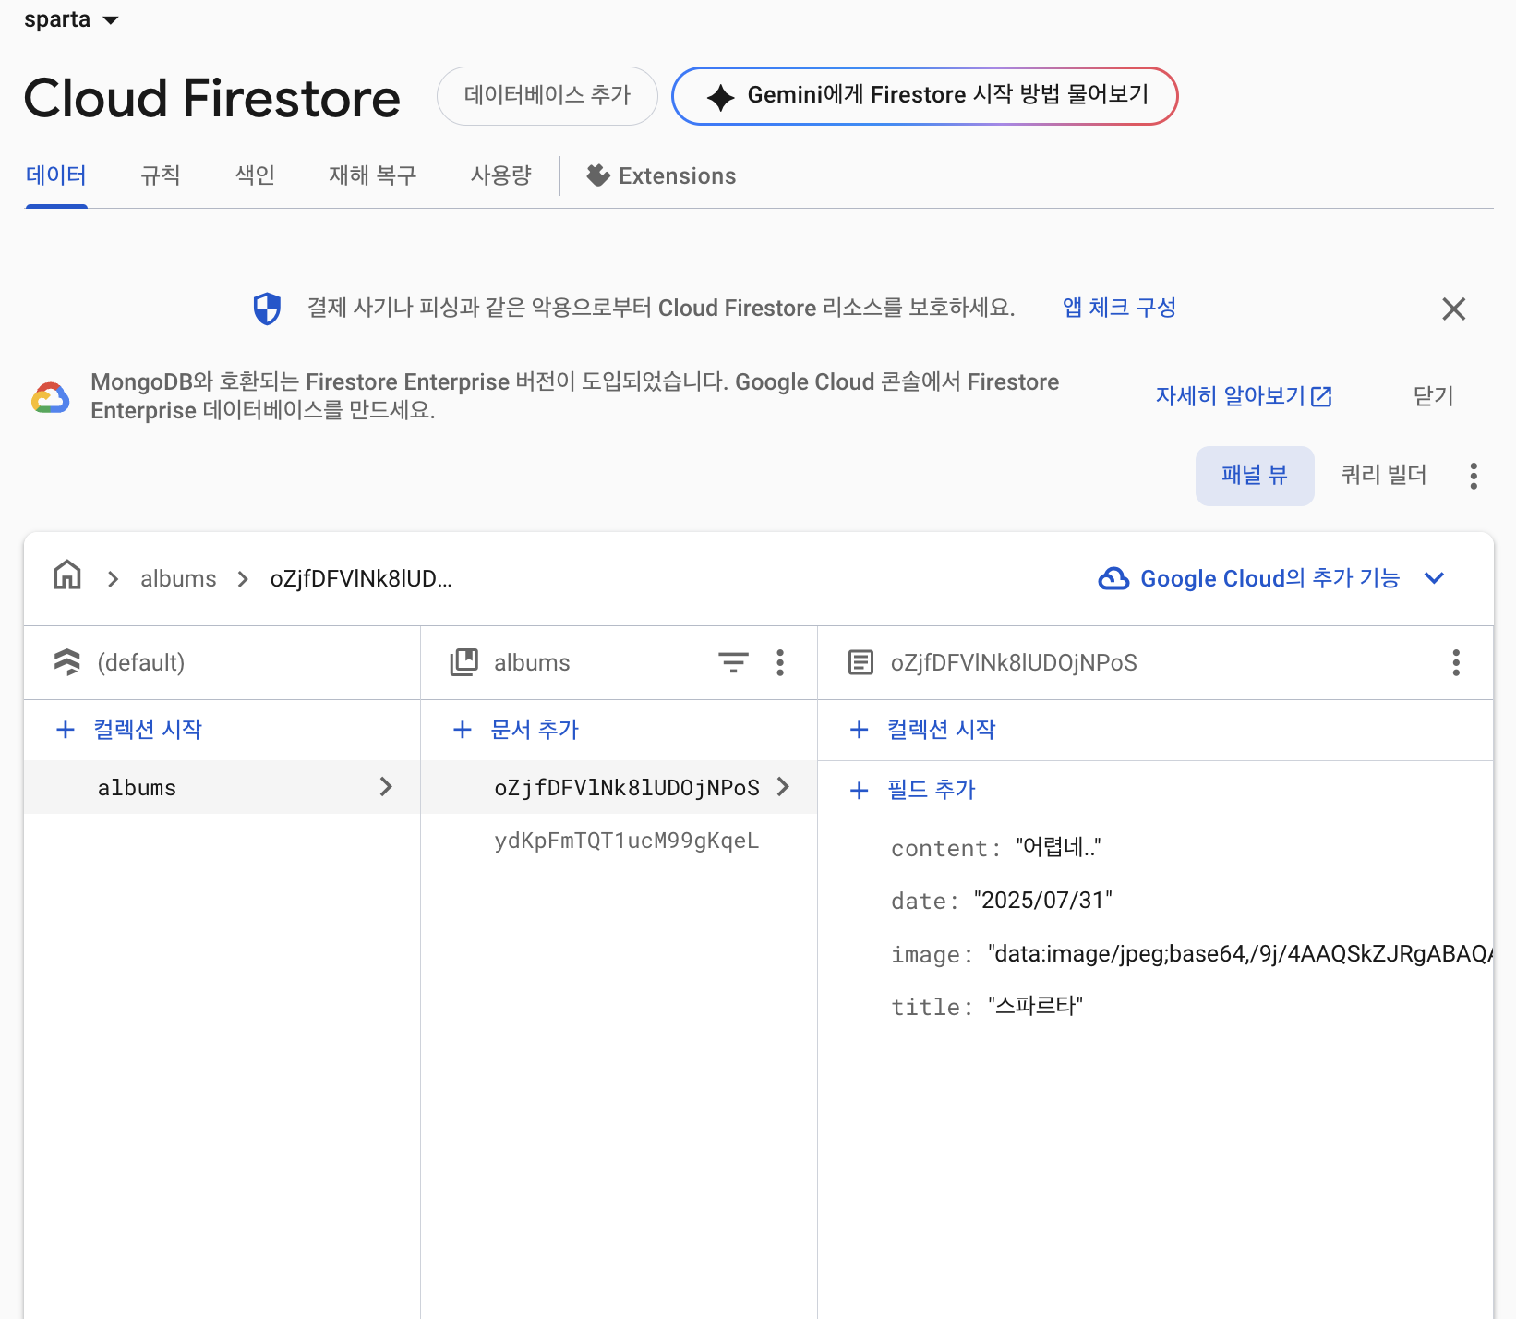Expand the Google Cloud features chevron
1516x1319 pixels.
pyautogui.click(x=1434, y=578)
